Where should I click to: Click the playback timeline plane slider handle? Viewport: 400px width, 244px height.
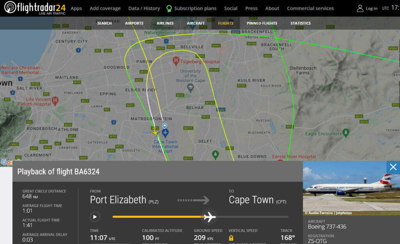coord(210,216)
